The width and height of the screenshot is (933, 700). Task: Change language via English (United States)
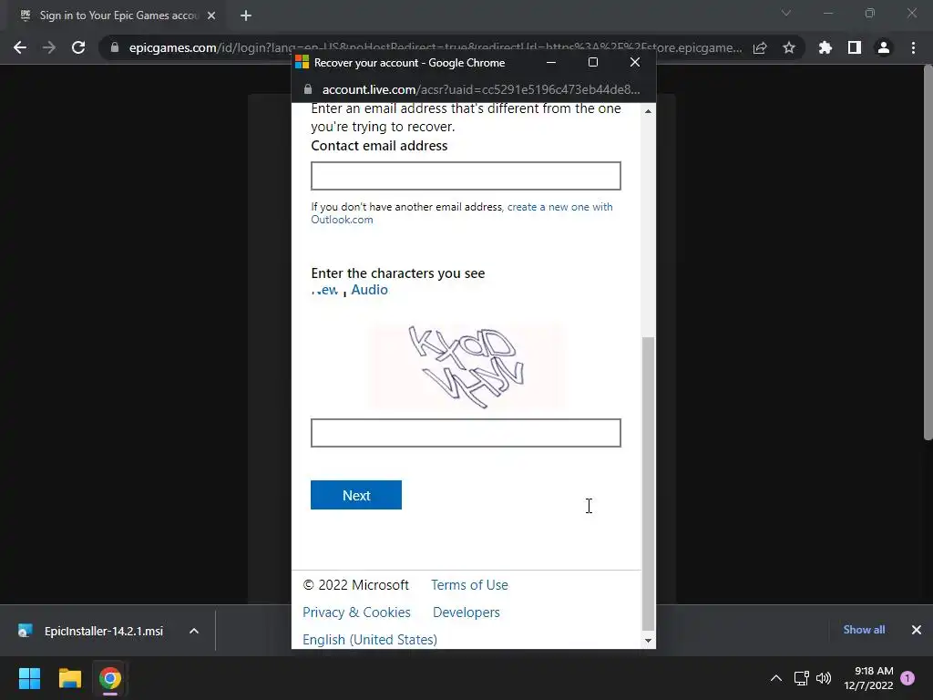click(370, 640)
